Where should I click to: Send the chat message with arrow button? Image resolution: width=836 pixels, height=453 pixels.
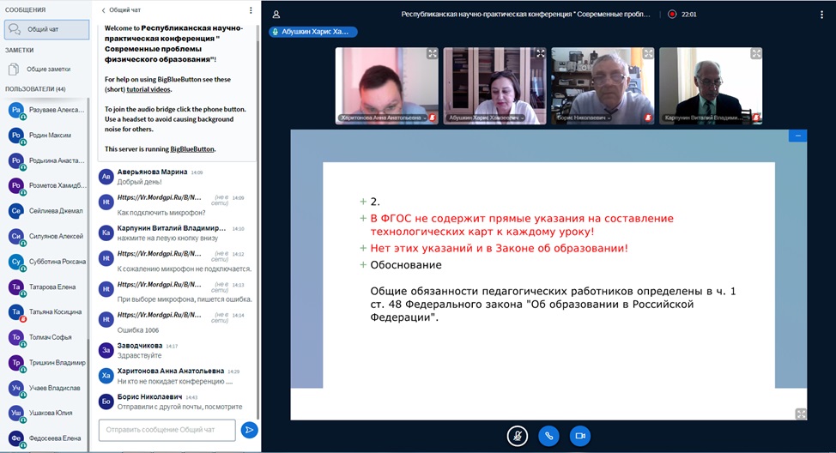249,430
